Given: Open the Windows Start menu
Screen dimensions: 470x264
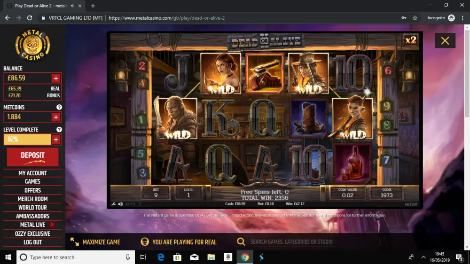Looking at the screenshot, I should tap(8, 257).
